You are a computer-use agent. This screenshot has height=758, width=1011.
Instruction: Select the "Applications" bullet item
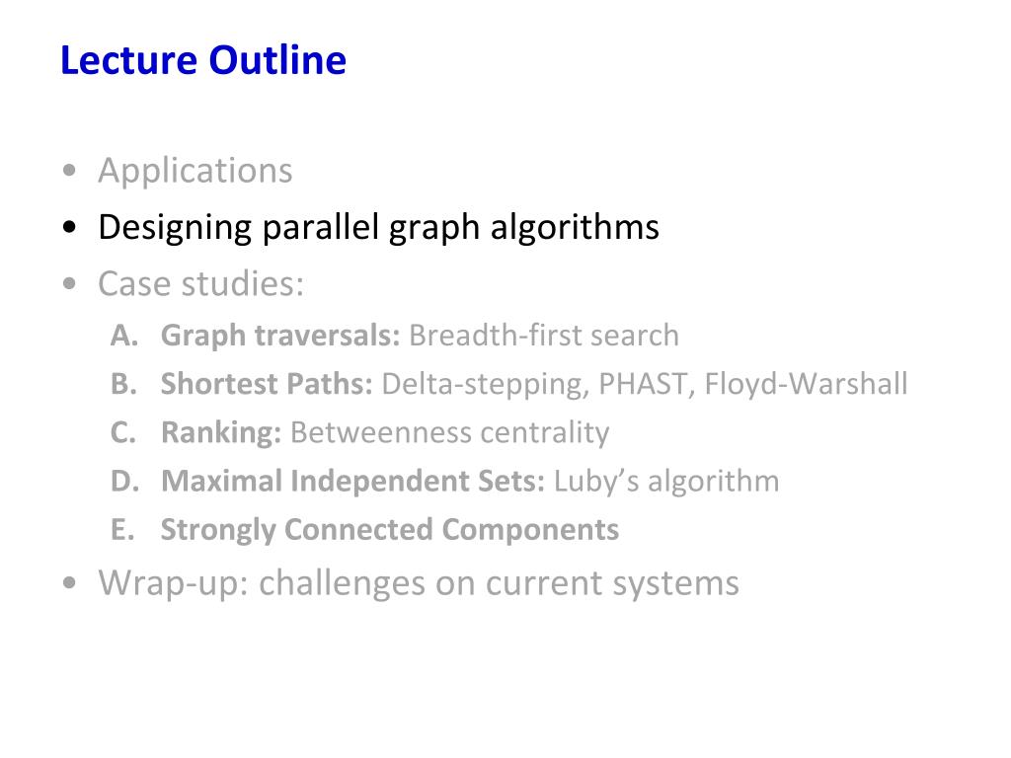tap(194, 171)
